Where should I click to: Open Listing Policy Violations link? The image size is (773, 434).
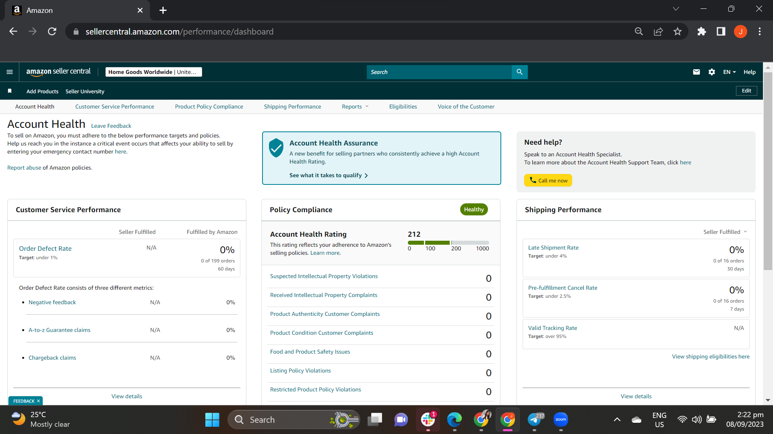pyautogui.click(x=300, y=371)
